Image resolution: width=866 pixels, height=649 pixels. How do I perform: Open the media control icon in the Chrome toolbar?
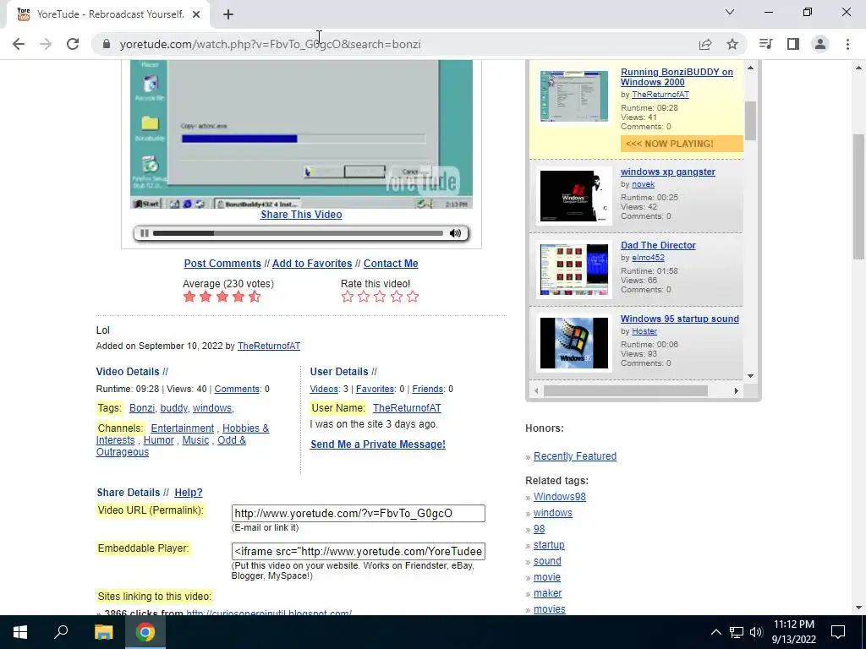(x=765, y=44)
